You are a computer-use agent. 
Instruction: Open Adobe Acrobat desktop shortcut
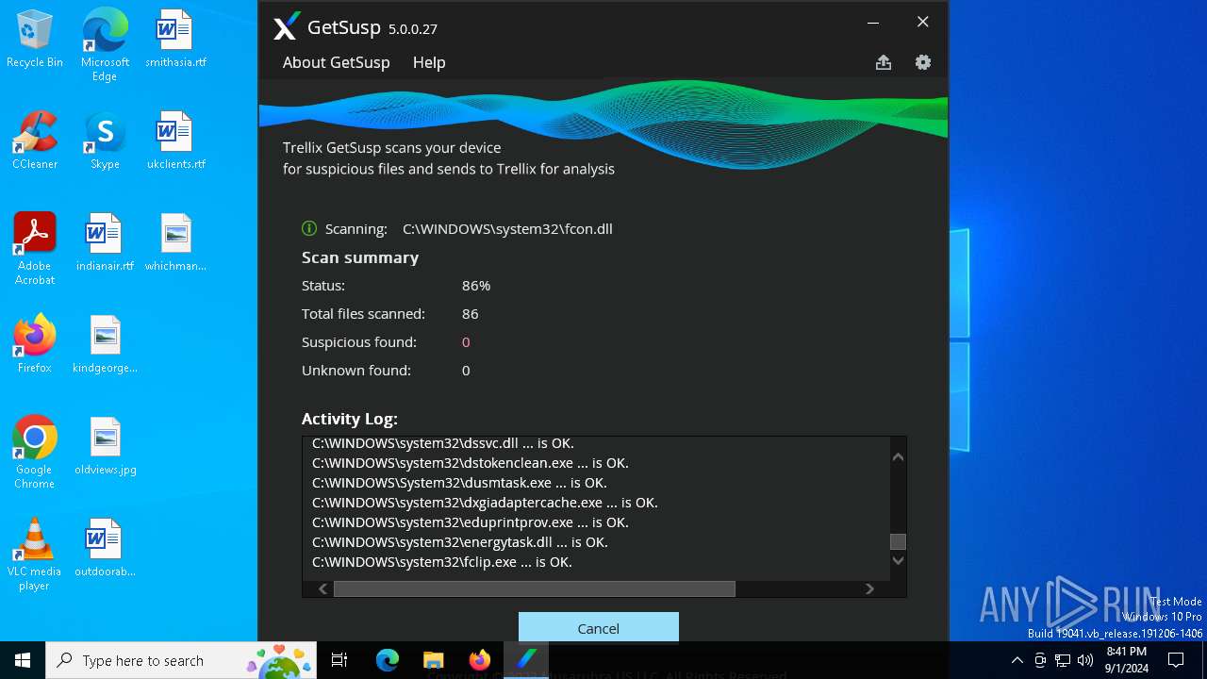click(x=35, y=248)
